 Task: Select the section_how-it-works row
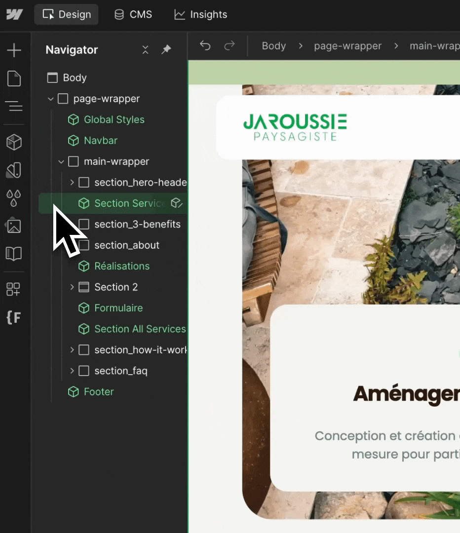point(113,350)
